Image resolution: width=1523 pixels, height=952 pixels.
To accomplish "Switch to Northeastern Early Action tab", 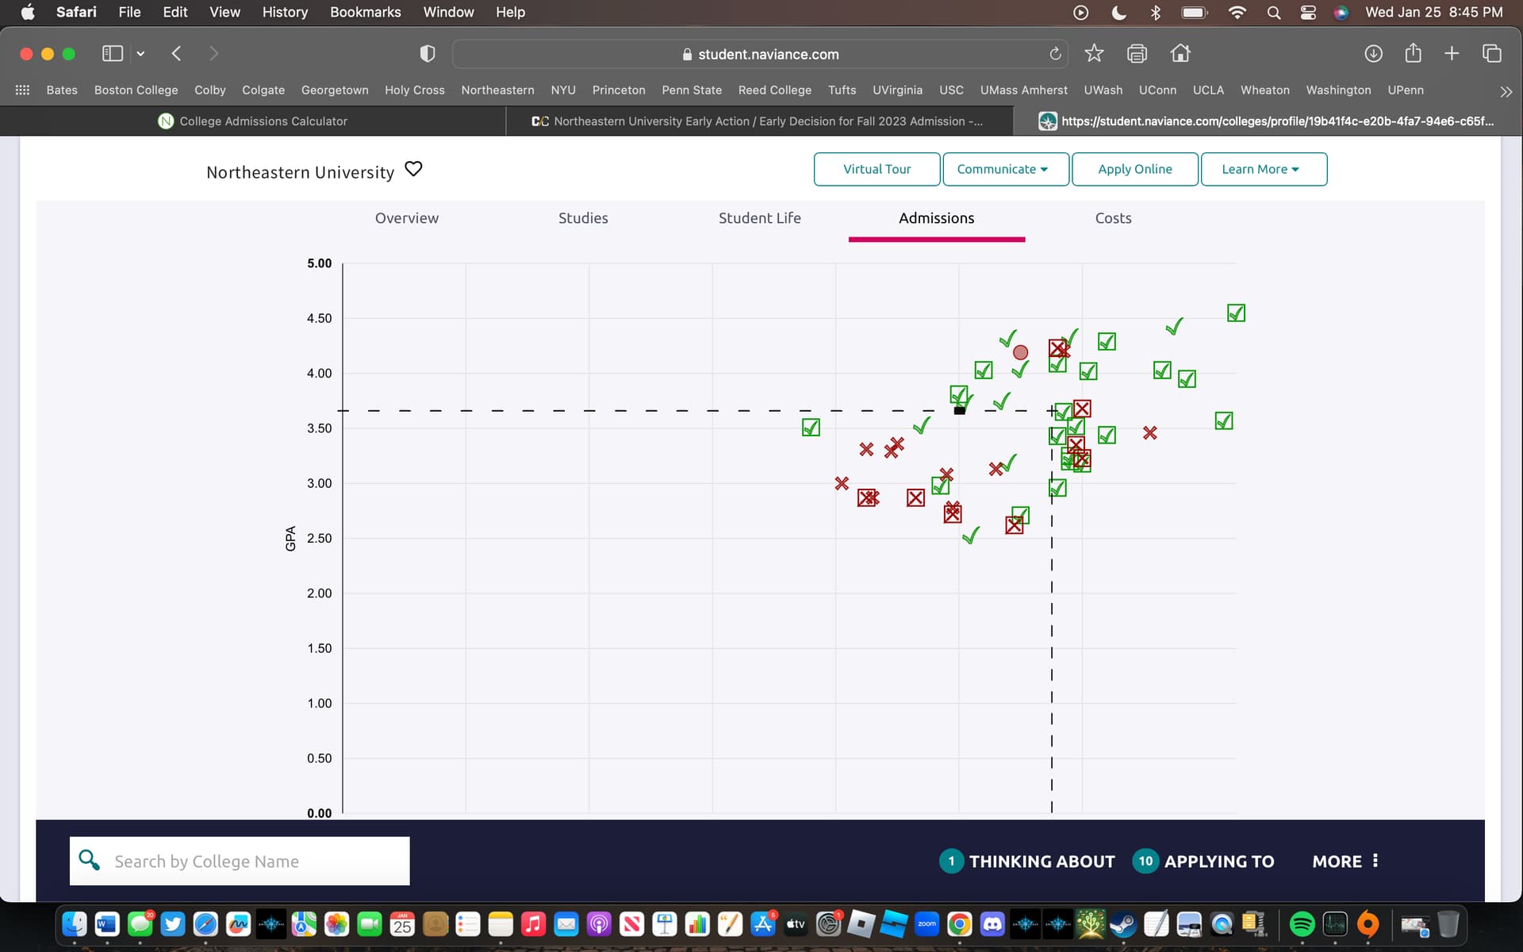I will click(759, 121).
